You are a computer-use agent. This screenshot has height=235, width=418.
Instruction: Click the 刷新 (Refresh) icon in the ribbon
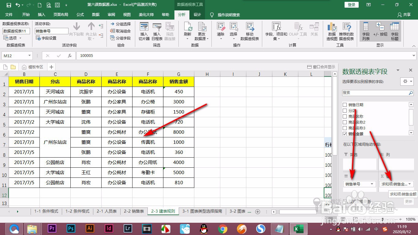pos(187,30)
